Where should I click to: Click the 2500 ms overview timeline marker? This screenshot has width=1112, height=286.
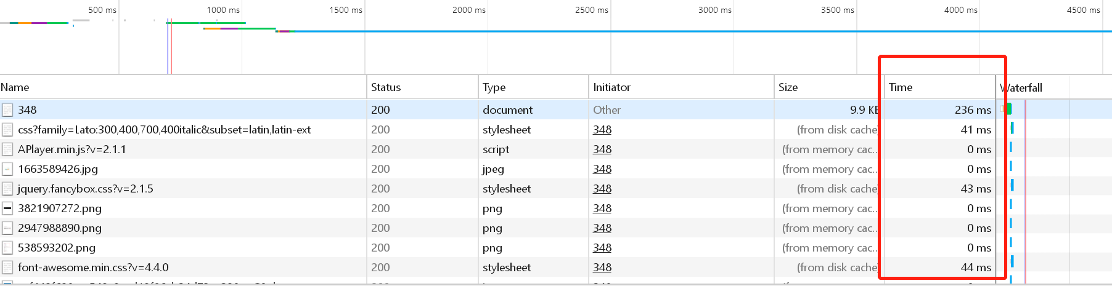[592, 10]
